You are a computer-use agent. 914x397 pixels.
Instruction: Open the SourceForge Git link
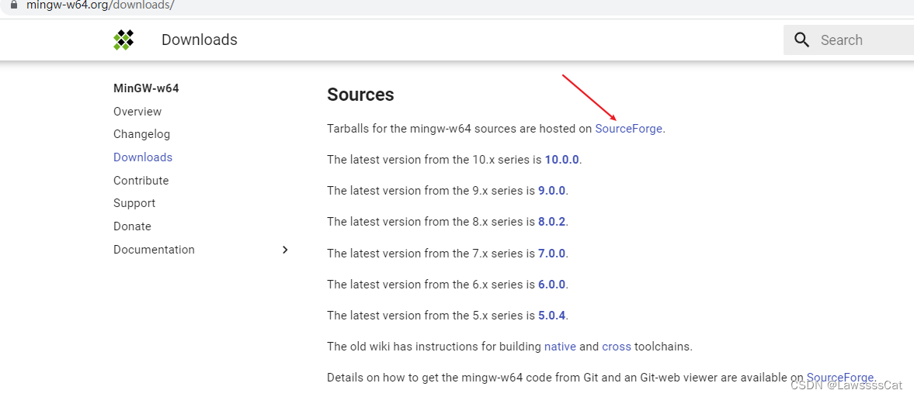click(840, 377)
